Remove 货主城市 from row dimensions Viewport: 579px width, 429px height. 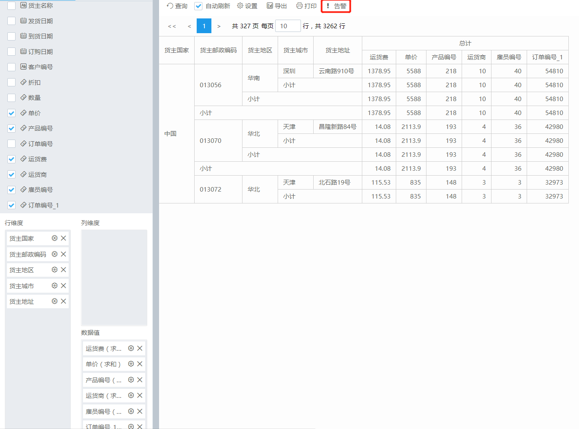pyautogui.click(x=63, y=286)
